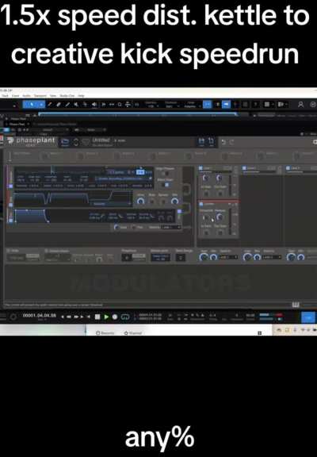Open the Help menu
Screen dimensions: 317x457
pos(81,95)
